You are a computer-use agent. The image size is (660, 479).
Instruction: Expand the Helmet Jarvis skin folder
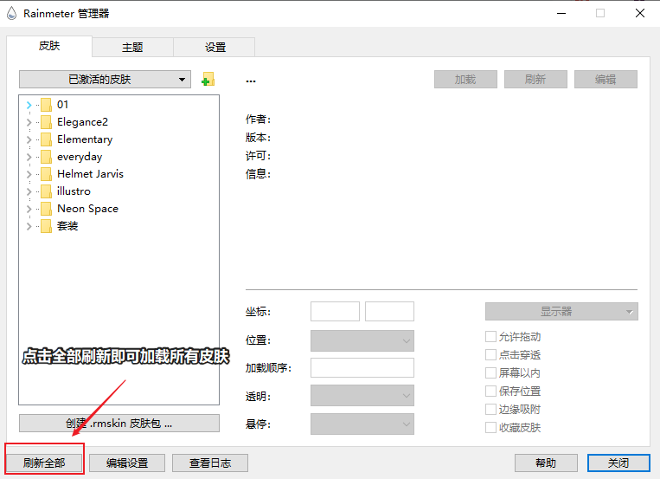29,174
